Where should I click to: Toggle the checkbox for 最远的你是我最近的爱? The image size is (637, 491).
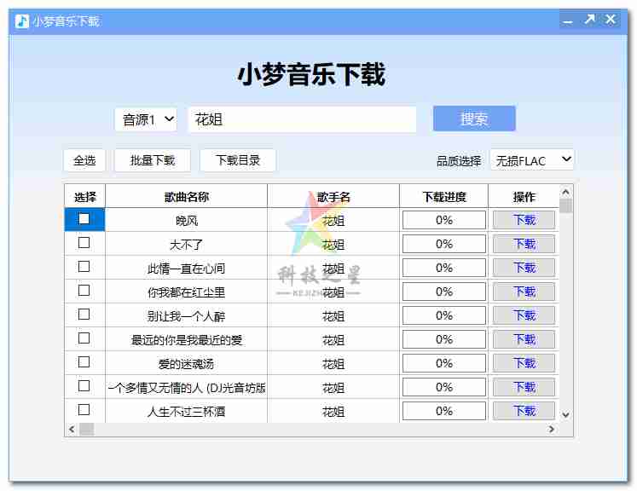click(84, 338)
